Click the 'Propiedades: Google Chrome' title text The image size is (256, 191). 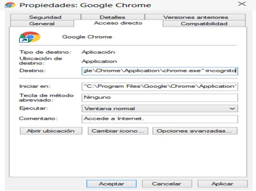point(85,5)
